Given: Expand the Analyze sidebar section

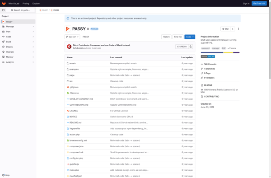Looking at the screenshot, I should tap(18, 62).
